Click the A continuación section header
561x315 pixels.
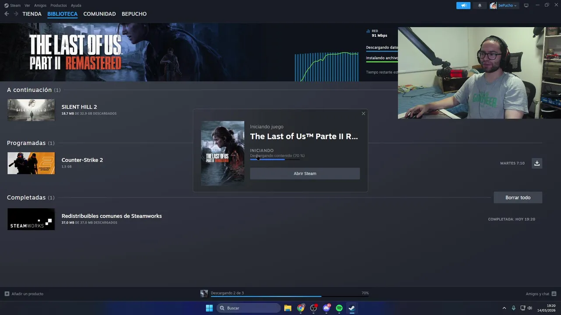point(34,90)
